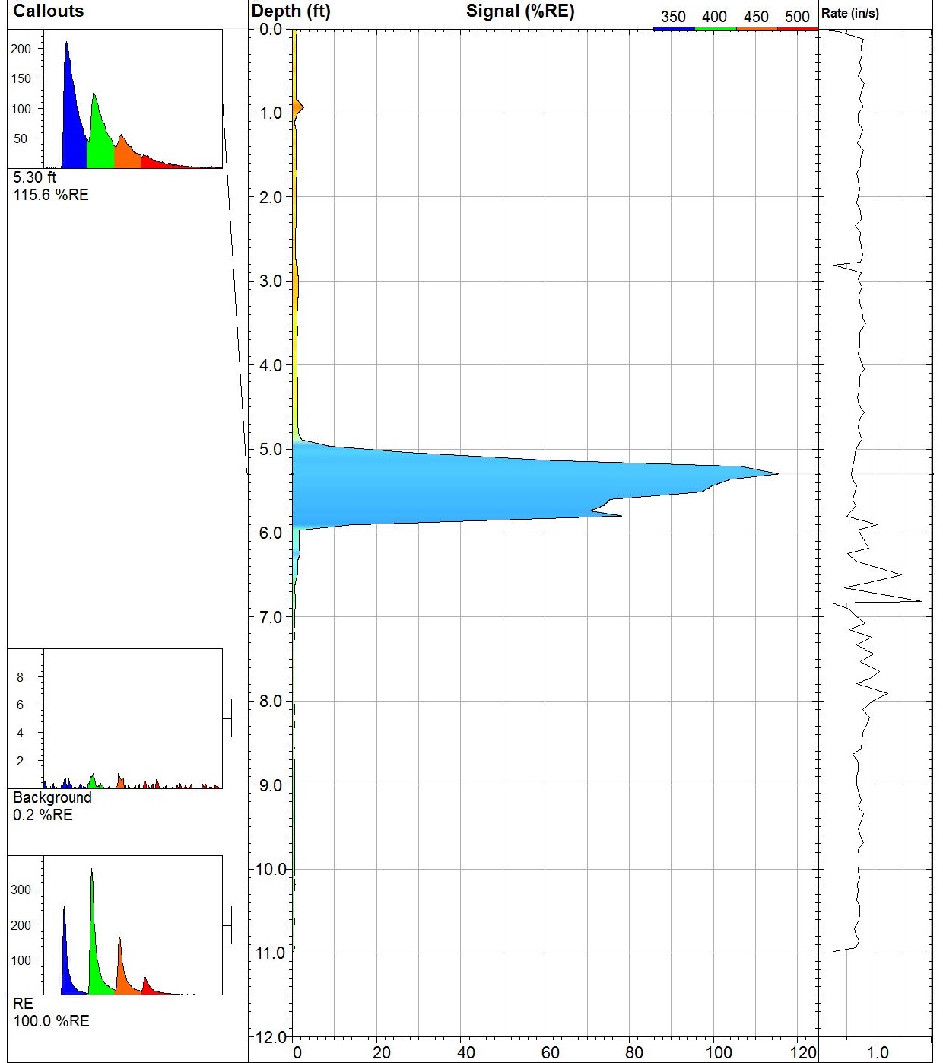Click the 2.0 depth axis label
The height and width of the screenshot is (1063, 943).
[x=271, y=198]
